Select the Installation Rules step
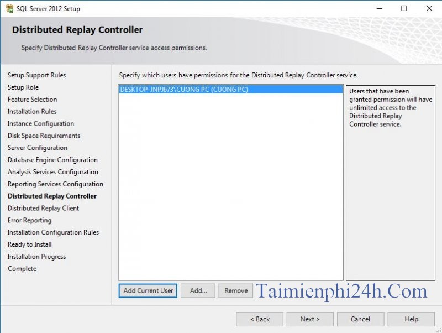The image size is (442, 333). tap(32, 112)
